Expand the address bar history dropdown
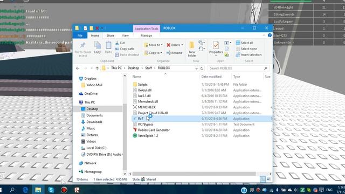The image size is (345, 194). coord(196,68)
